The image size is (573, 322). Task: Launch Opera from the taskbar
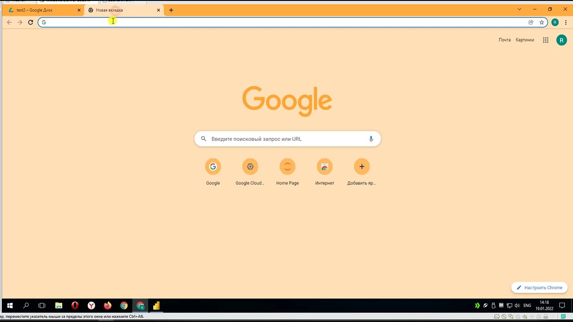[x=75, y=305]
